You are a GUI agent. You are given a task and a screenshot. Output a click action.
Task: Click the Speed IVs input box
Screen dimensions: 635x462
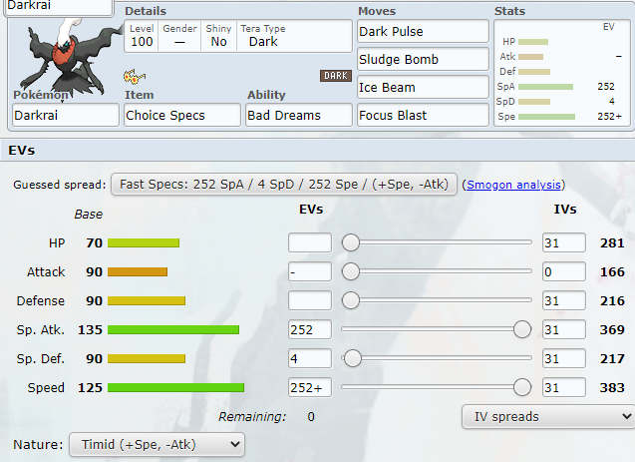click(x=564, y=387)
